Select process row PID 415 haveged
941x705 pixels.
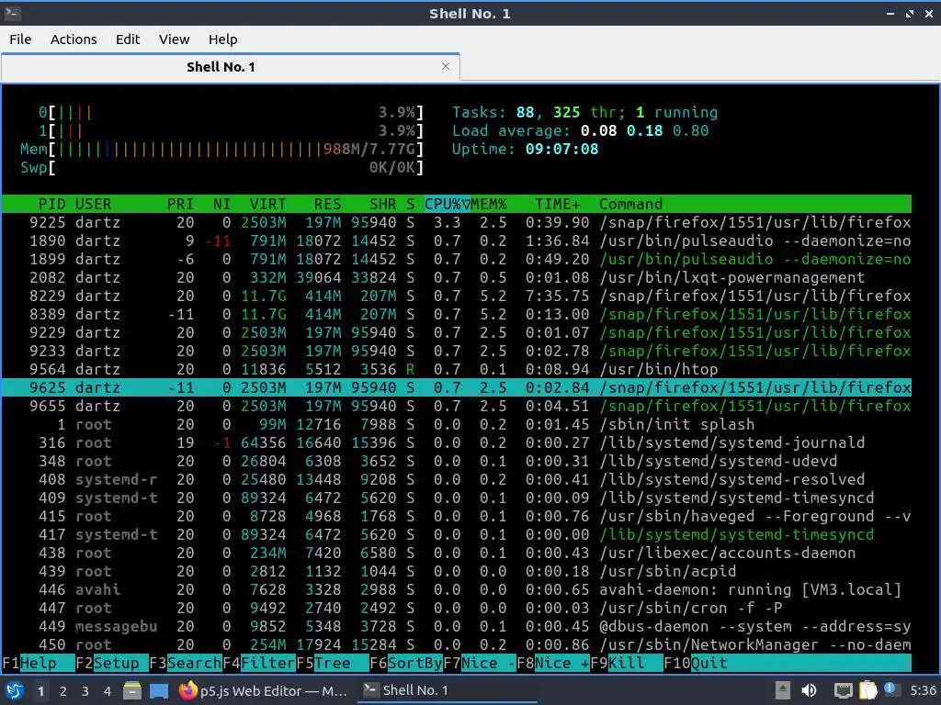pyautogui.click(x=457, y=516)
